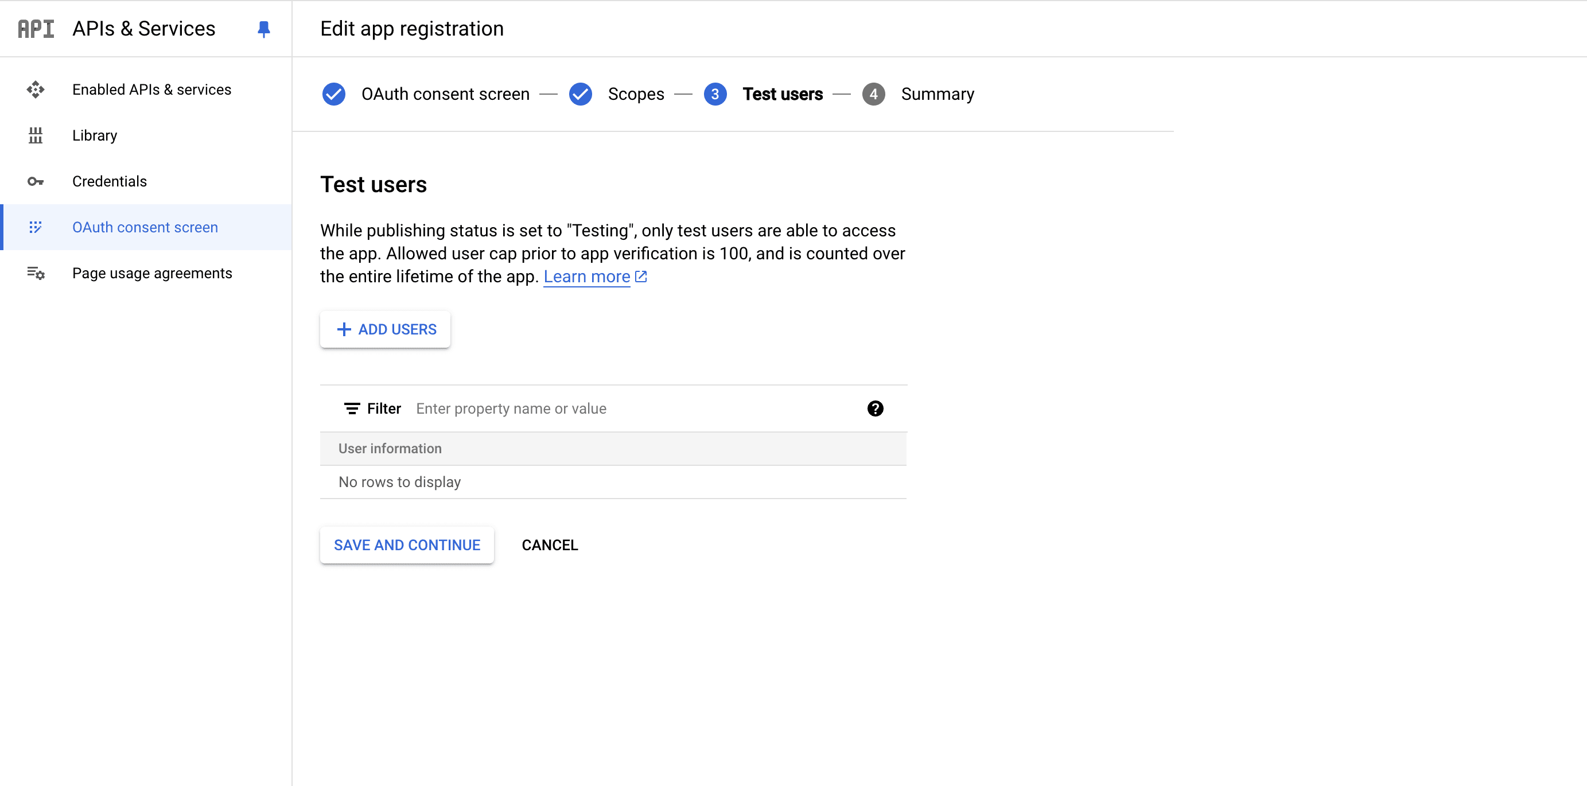The width and height of the screenshot is (1587, 786).
Task: Click the 'No rows to display' text
Action: click(399, 482)
